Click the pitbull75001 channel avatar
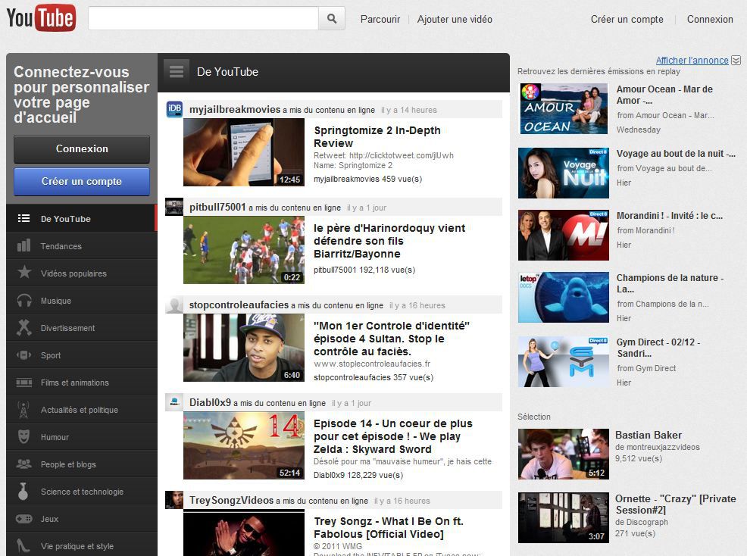747x556 pixels. tap(174, 208)
